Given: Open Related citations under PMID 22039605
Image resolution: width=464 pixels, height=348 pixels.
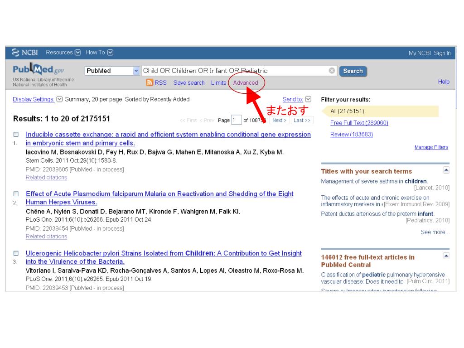Looking at the screenshot, I should (x=47, y=177).
